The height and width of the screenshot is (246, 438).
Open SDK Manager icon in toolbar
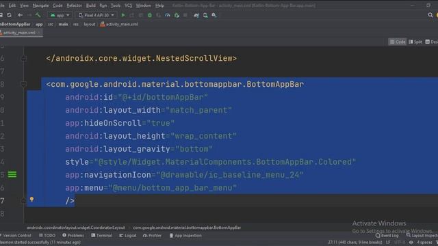(x=214, y=15)
